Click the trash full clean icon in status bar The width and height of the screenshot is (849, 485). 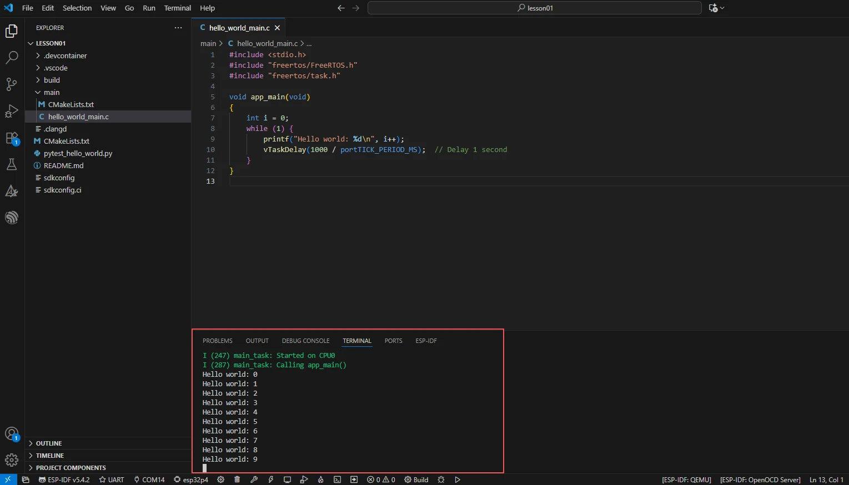pos(237,479)
